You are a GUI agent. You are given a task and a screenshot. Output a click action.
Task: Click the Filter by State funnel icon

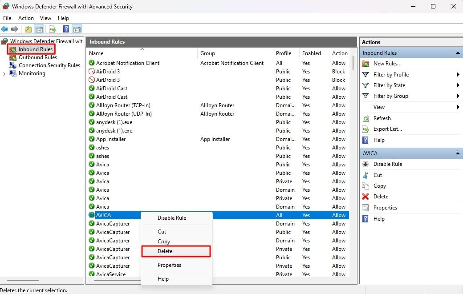[366, 85]
